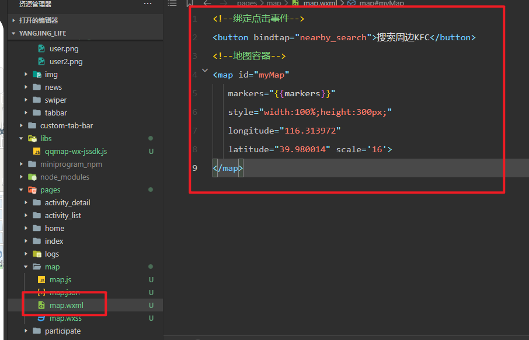Expand the logs folder arrow
Image resolution: width=529 pixels, height=340 pixels.
coord(26,254)
